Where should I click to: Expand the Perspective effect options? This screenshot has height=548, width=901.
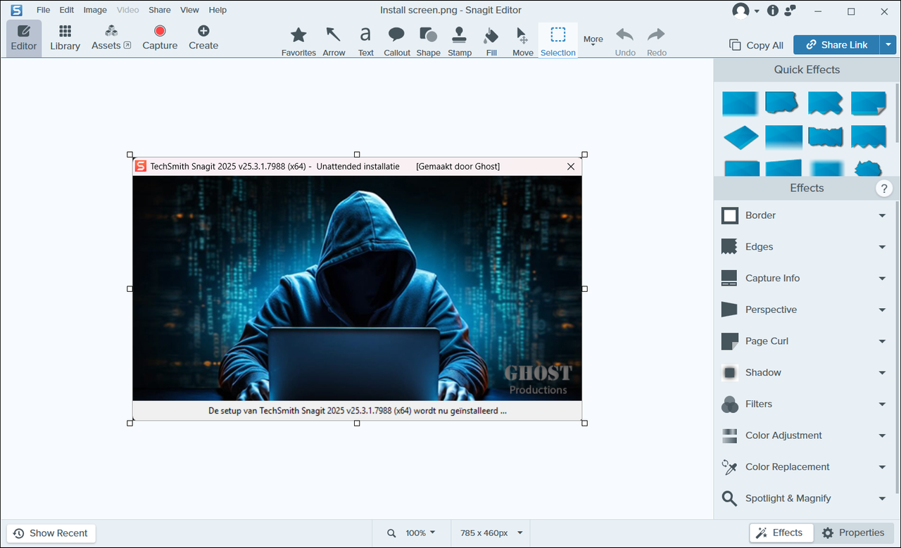[x=882, y=310]
